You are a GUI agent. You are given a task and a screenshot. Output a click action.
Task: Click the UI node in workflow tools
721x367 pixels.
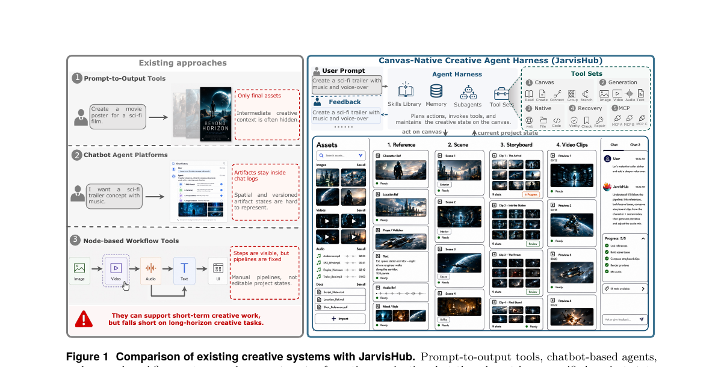click(x=218, y=271)
